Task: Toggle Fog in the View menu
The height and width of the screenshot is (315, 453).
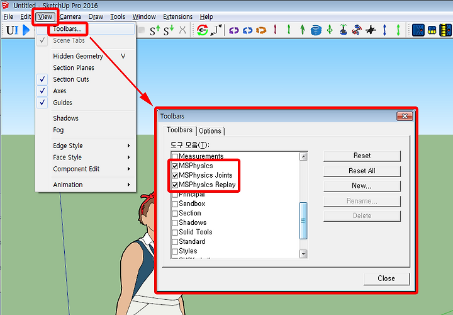Action: [86, 130]
